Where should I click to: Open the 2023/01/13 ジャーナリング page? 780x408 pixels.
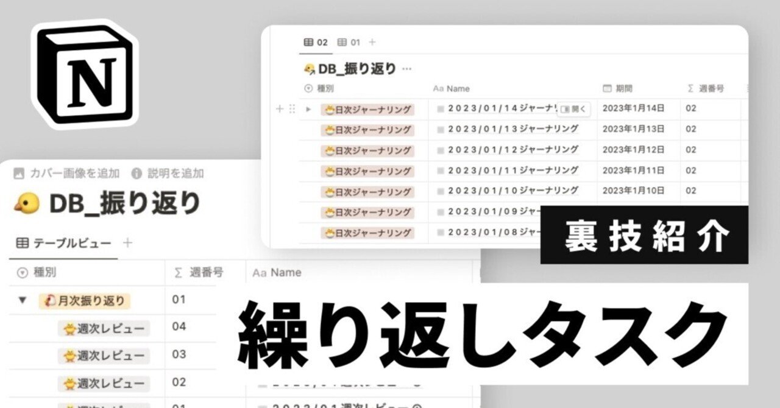coord(513,128)
